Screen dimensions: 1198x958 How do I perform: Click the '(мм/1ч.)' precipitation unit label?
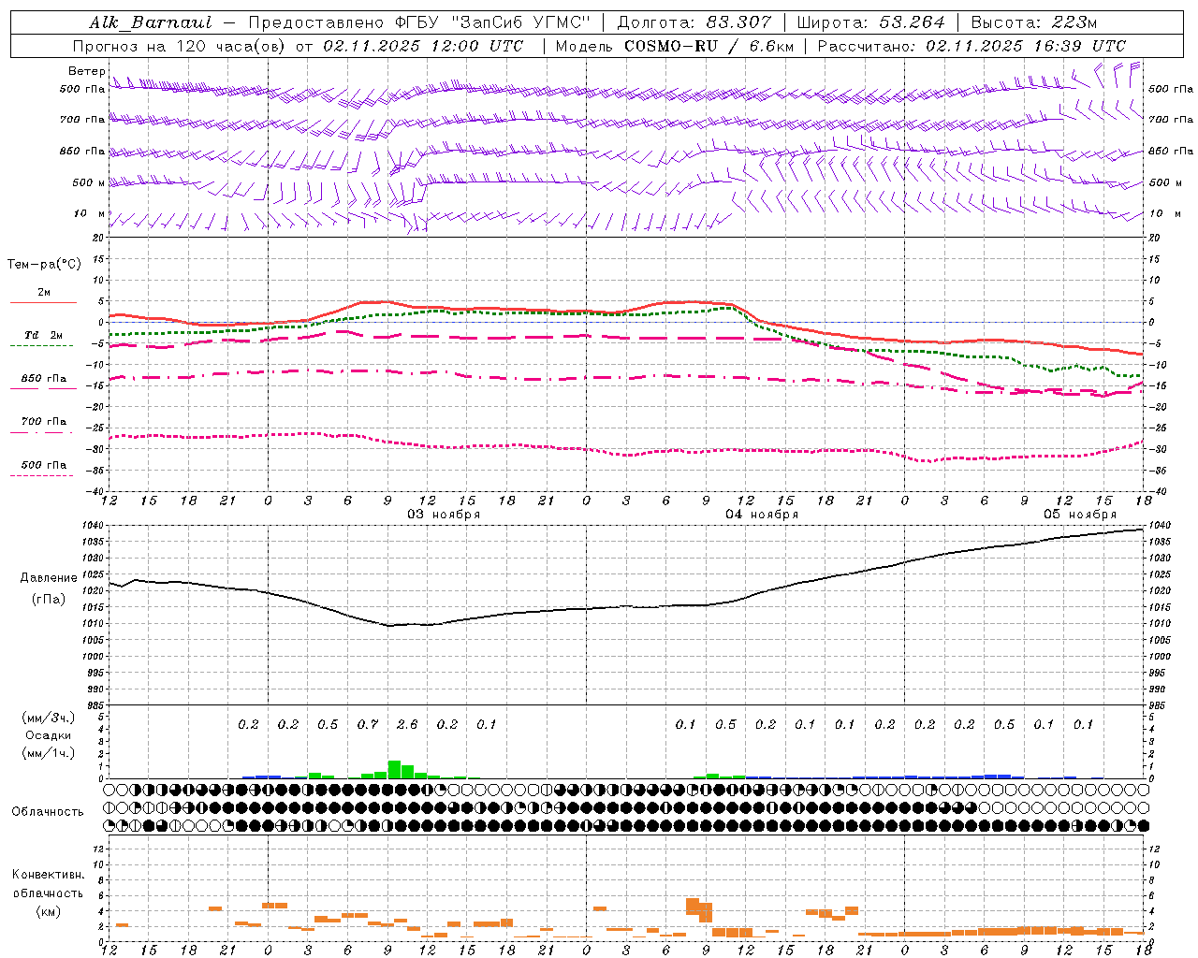click(x=48, y=753)
